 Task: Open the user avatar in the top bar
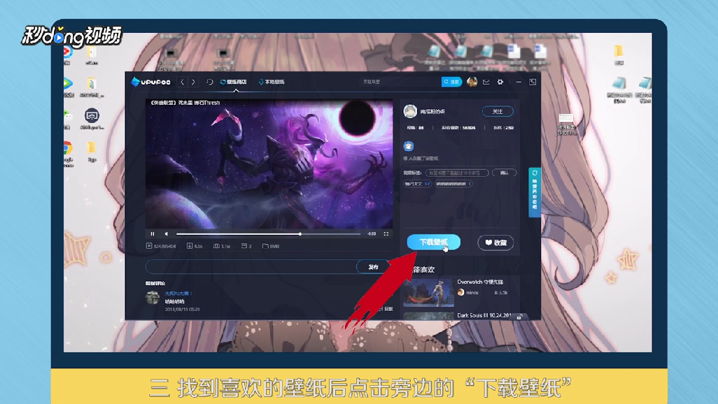coord(472,82)
